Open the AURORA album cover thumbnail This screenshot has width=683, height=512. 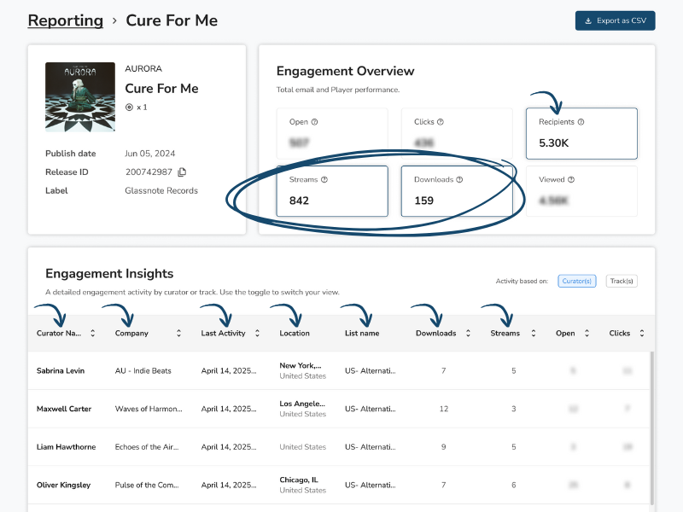coord(80,97)
